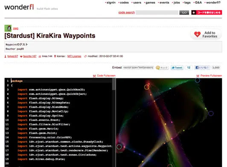Open the games menu item
The width and height of the screenshot is (227, 167).
(x=150, y=3)
